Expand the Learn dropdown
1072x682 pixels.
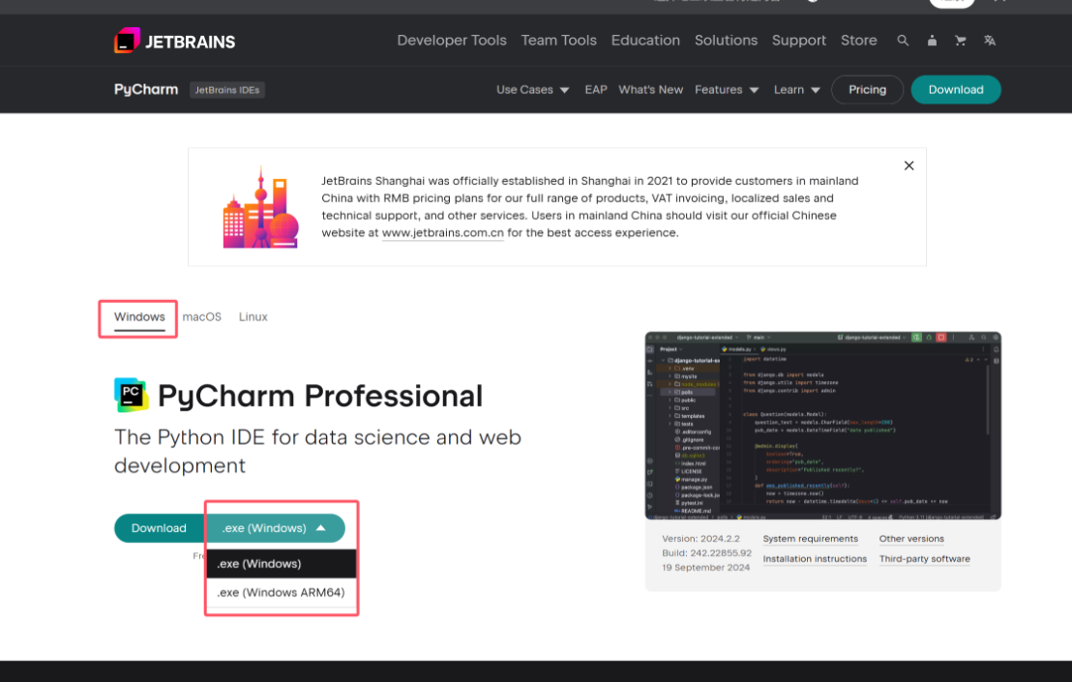(x=796, y=90)
